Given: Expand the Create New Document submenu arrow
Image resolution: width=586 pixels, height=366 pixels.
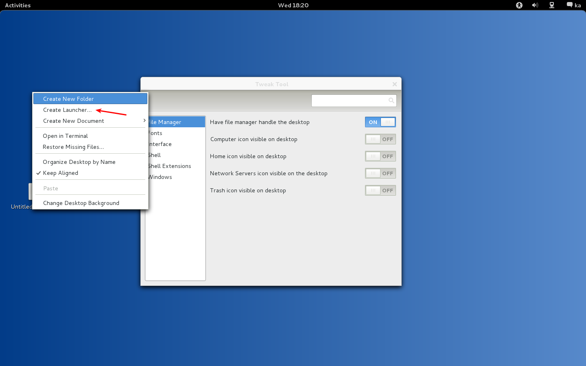Looking at the screenshot, I should coord(144,121).
